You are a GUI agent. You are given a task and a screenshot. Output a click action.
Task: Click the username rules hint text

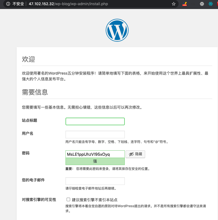tap(117, 142)
